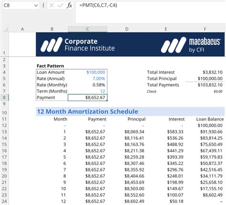Click the 'Total Interest' label
This screenshot has height=205, width=226.
[x=161, y=72]
